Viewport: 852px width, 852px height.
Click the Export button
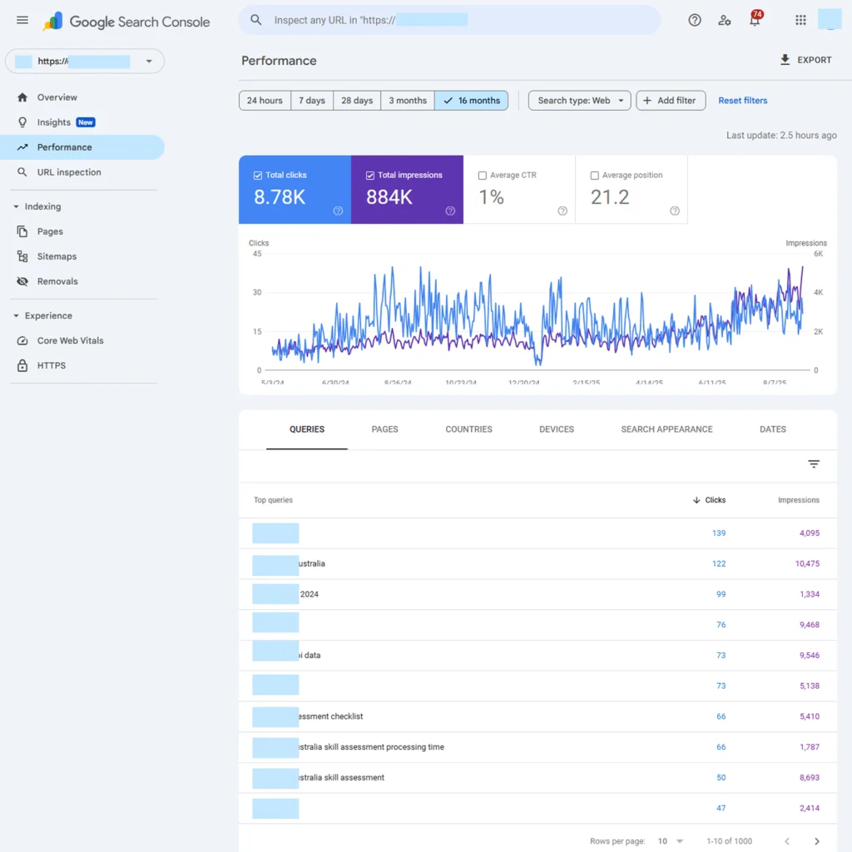805,60
